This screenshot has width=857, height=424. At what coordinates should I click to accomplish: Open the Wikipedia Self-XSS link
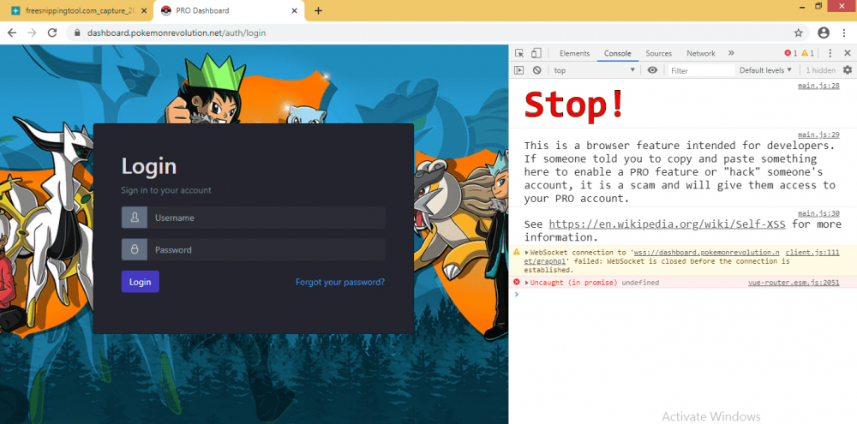pos(667,224)
